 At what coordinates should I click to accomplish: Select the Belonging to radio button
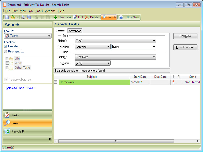point(6,52)
